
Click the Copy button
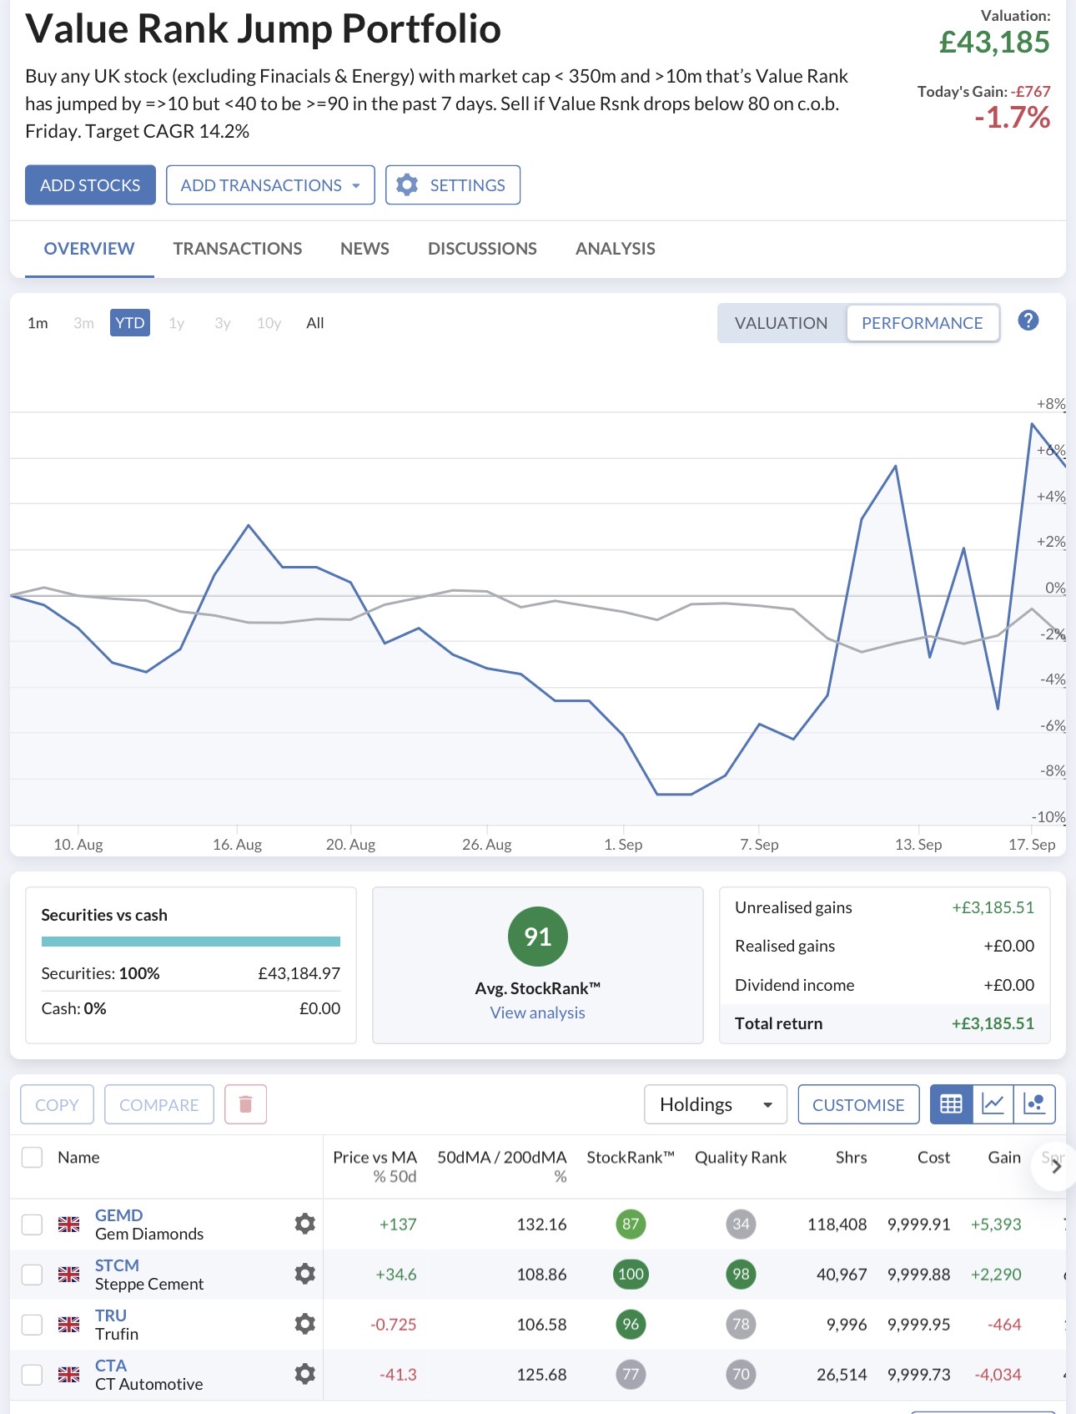[57, 1104]
